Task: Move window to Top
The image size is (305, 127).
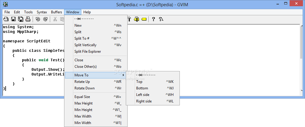Action: (153, 82)
